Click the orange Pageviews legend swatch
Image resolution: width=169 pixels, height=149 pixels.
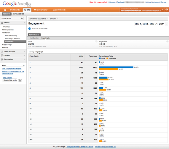[107, 58]
